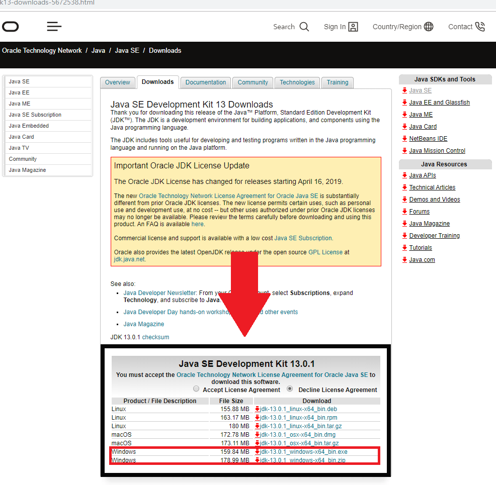Click the Search magnifier icon

[x=304, y=27]
